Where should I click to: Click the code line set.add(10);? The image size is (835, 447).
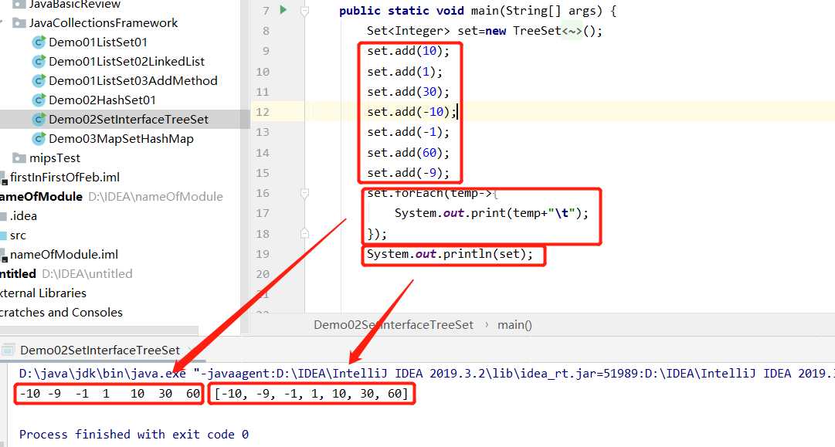tap(408, 51)
